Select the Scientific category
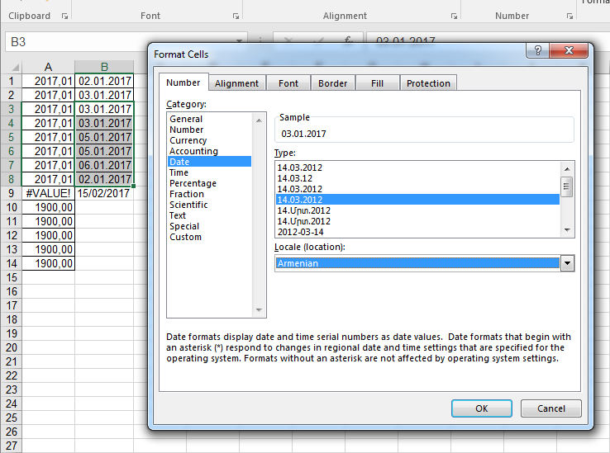 209,205
